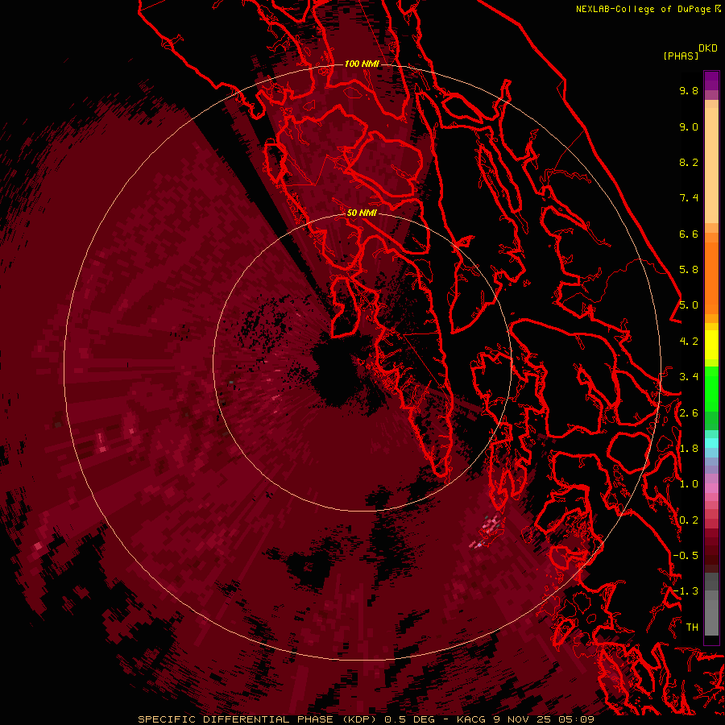
Task: Click the 5.8 value on color scale
Action: (689, 270)
